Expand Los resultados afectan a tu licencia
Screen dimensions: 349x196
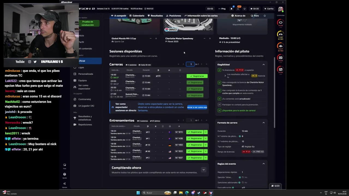coord(225,76)
